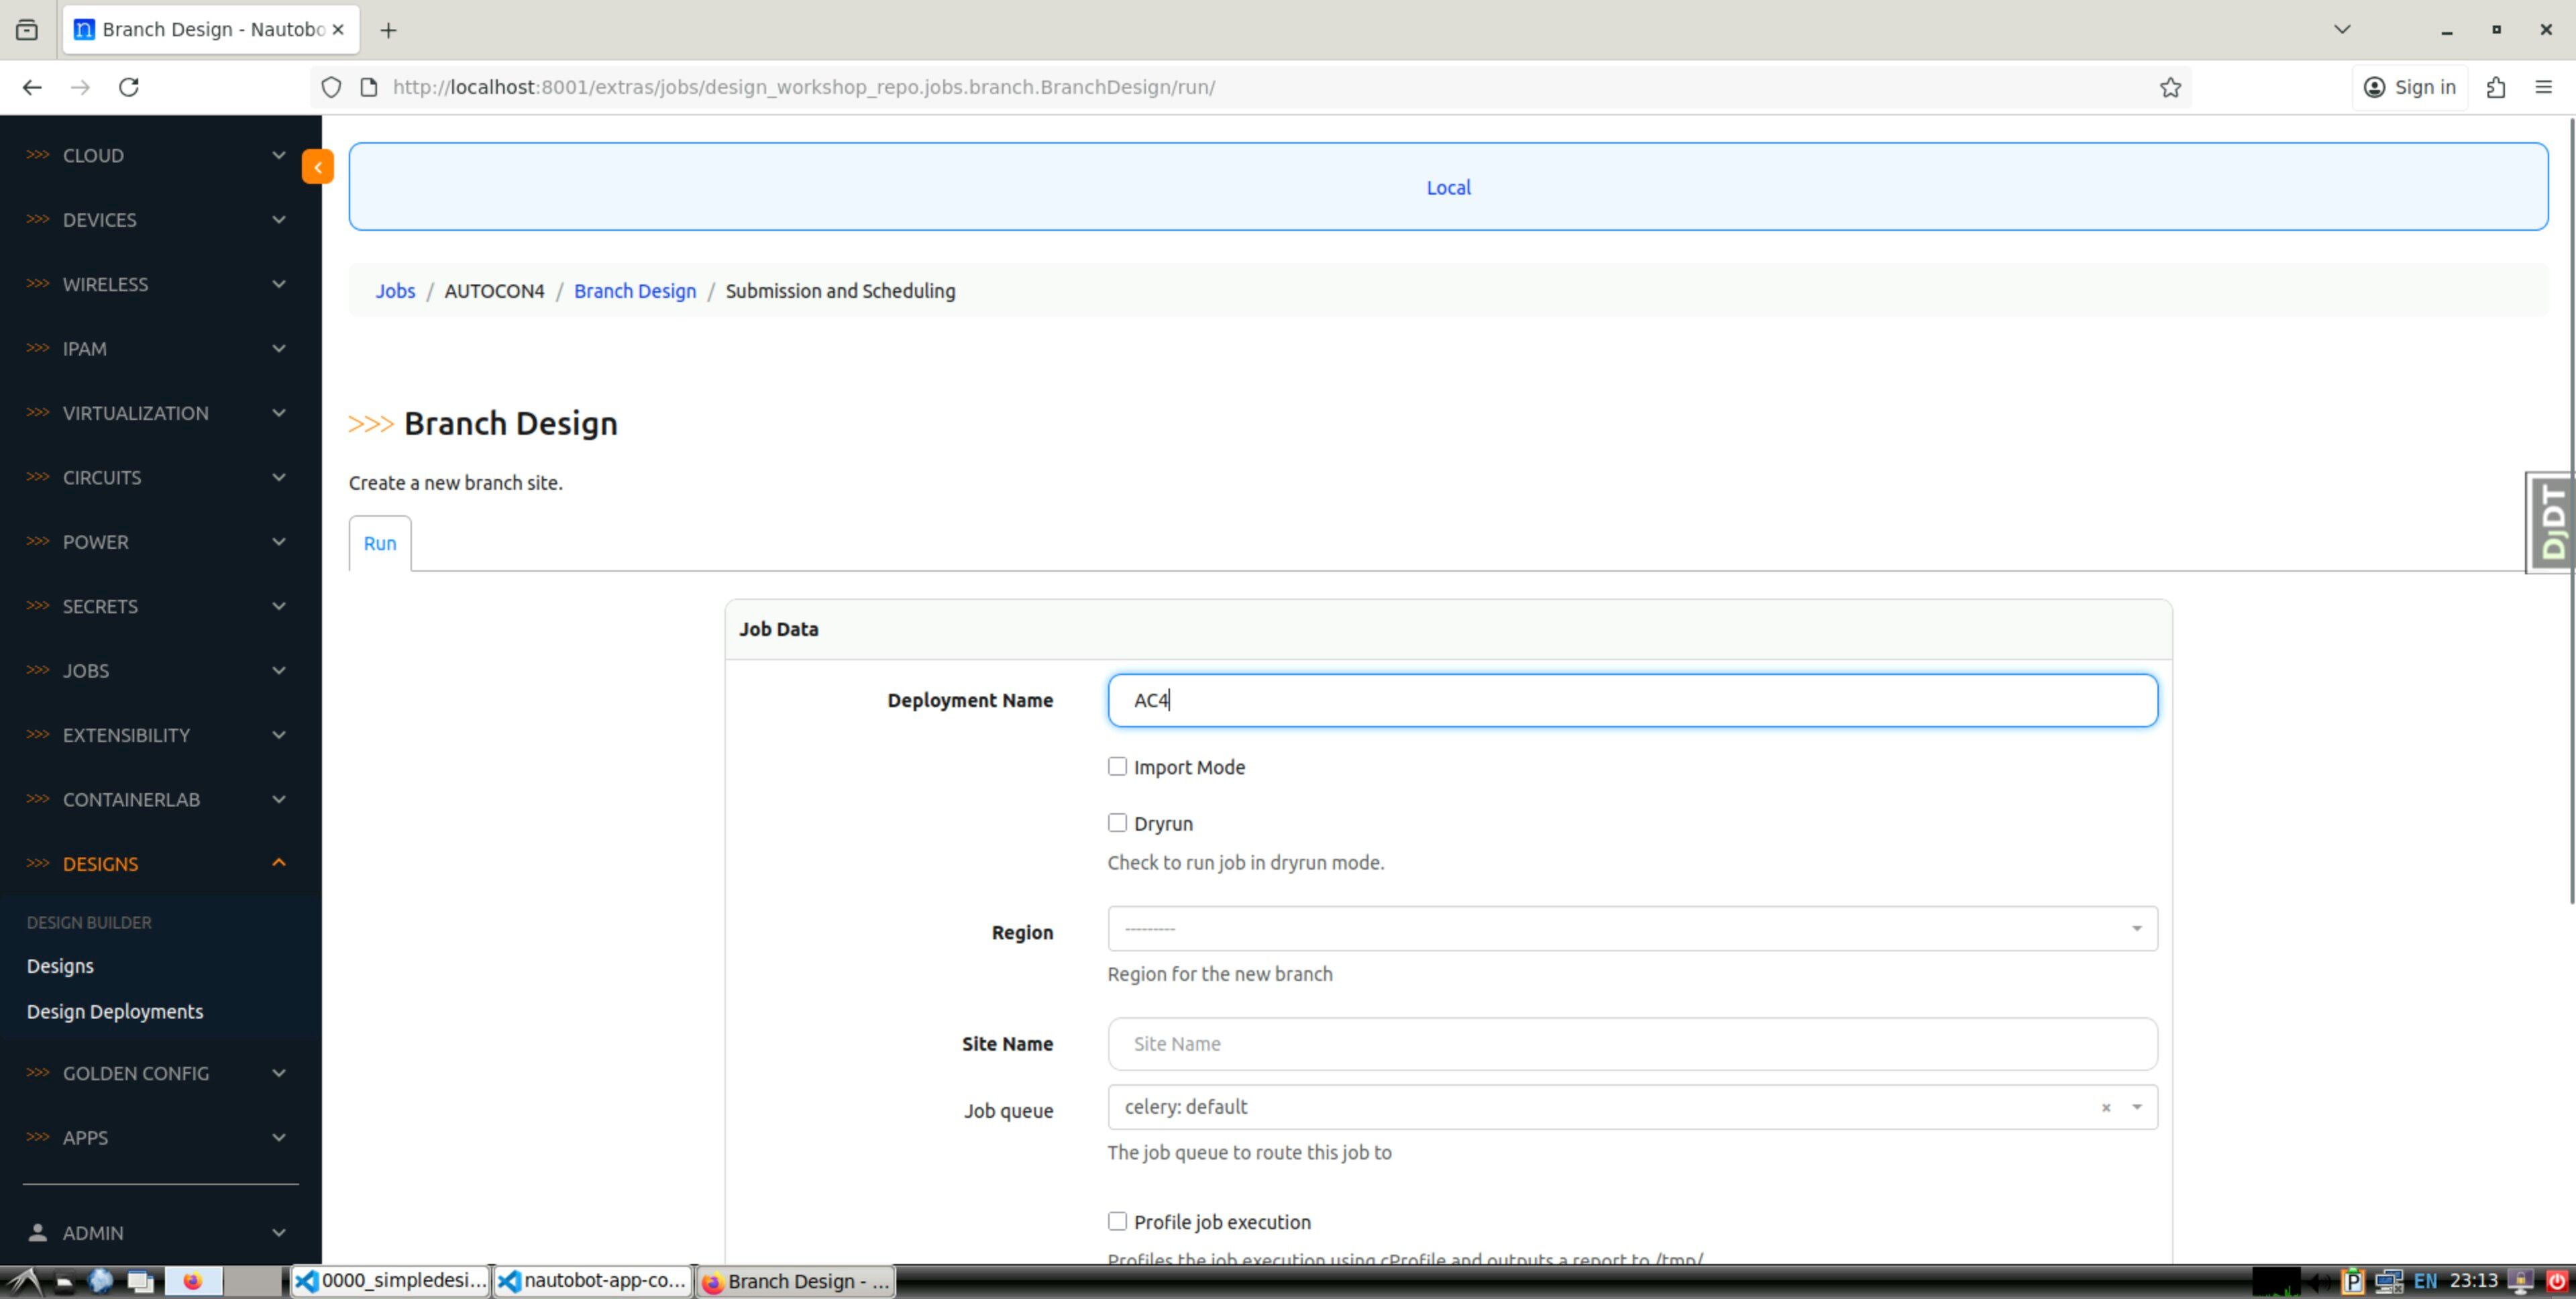Select the Run tab

380,543
